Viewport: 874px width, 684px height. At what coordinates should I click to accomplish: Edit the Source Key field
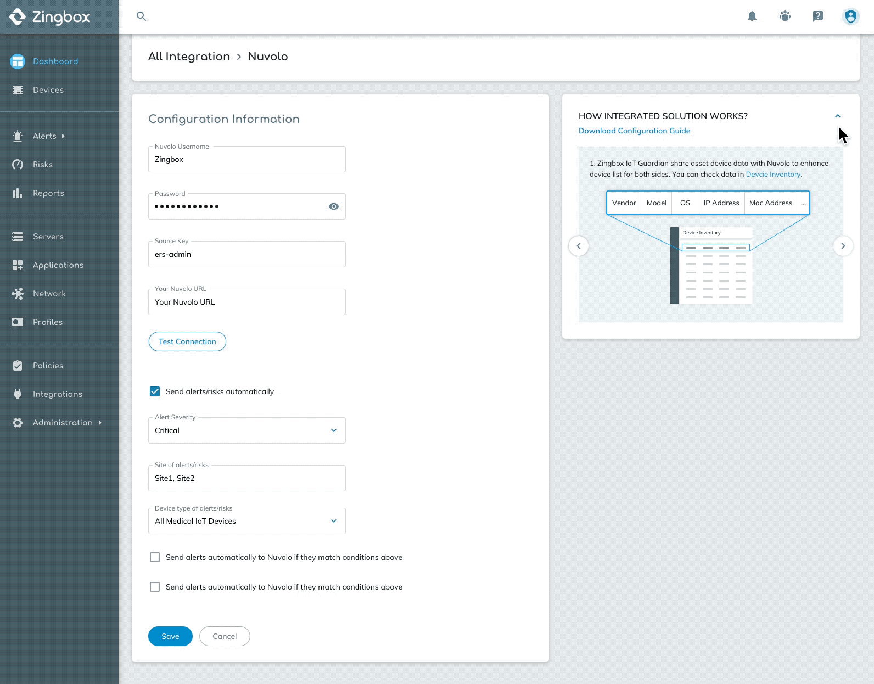247,254
